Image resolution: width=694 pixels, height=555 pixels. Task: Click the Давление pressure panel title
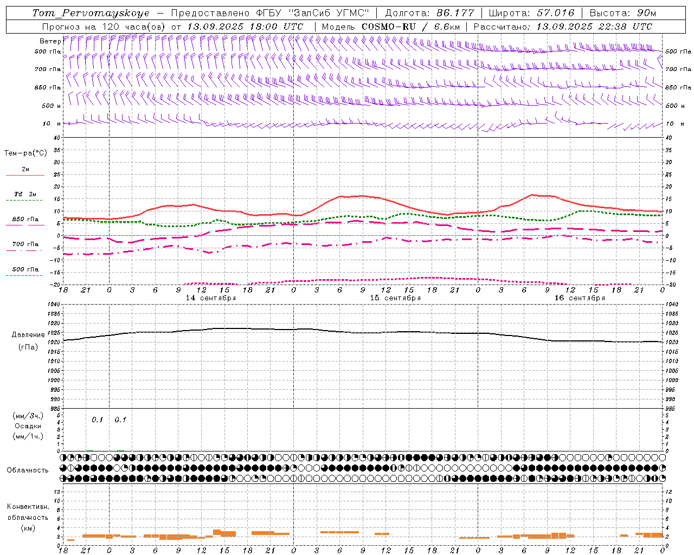[28, 335]
